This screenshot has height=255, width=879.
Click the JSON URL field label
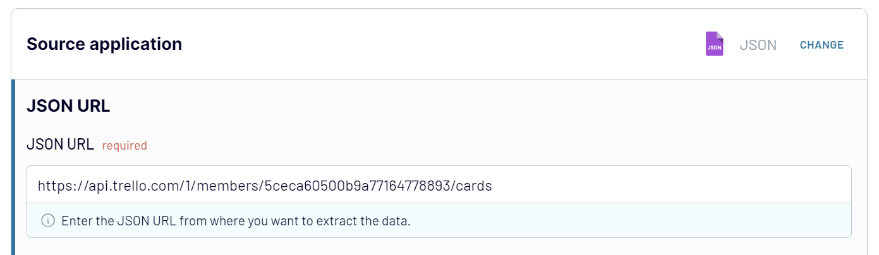(x=60, y=145)
